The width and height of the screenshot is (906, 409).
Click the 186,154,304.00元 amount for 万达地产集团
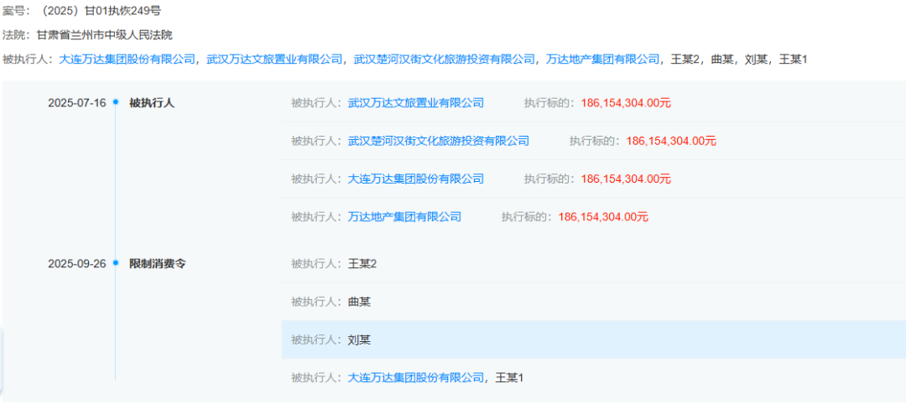pos(603,217)
